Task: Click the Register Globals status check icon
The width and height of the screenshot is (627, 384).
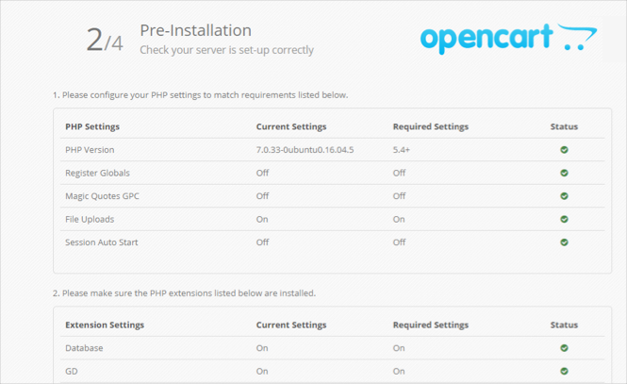Action: point(564,173)
